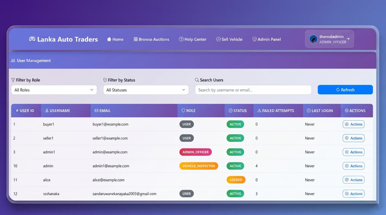Click the Filter by Role funnel icon
Image resolution: width=386 pixels, height=215 pixels.
(x=13, y=80)
